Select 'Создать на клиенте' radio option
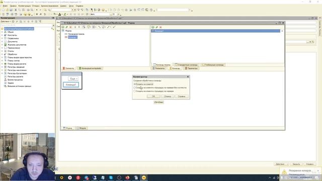 click(144, 84)
